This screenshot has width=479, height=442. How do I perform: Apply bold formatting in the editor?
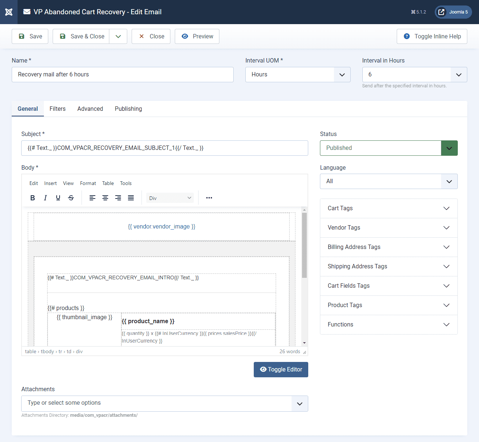33,198
